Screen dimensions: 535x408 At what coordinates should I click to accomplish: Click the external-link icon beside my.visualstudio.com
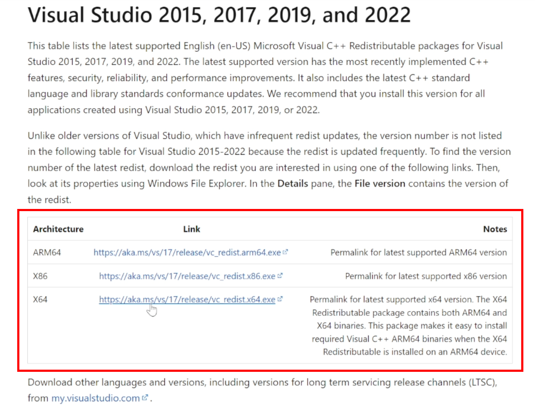pos(145,398)
